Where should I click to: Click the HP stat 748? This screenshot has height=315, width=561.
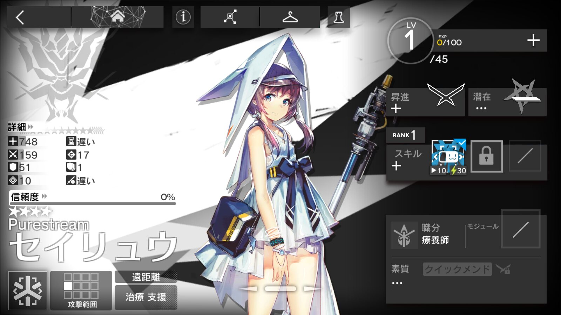pyautogui.click(x=23, y=141)
